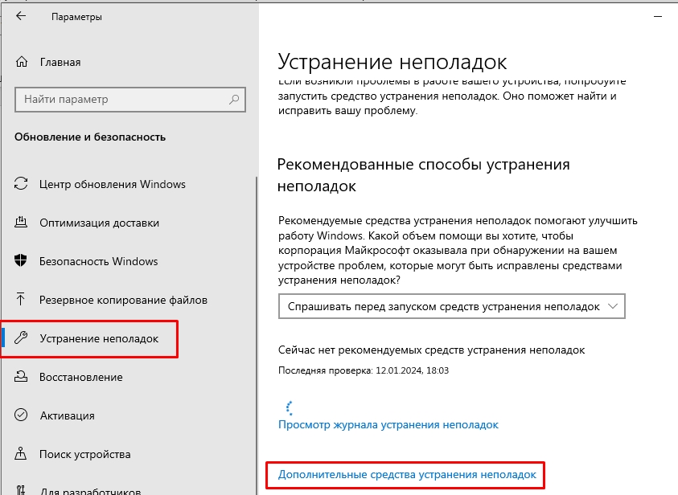Click Дополнительные средства устранения неполадок link
The image size is (678, 495).
[x=406, y=475]
